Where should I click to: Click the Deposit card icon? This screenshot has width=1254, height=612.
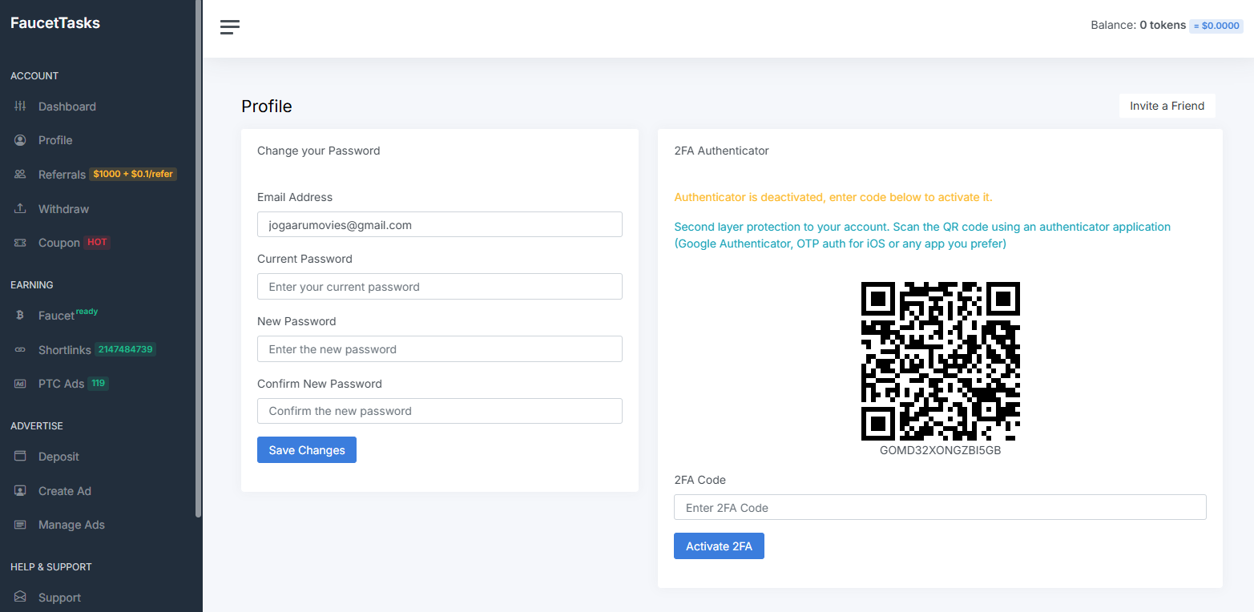[x=21, y=457]
